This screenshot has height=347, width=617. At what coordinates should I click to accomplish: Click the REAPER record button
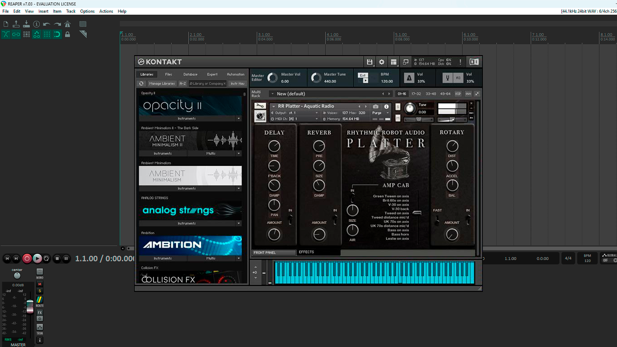coord(27,258)
